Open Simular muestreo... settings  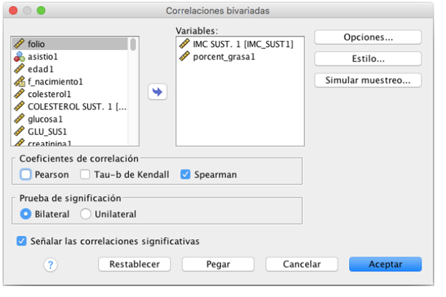click(368, 80)
